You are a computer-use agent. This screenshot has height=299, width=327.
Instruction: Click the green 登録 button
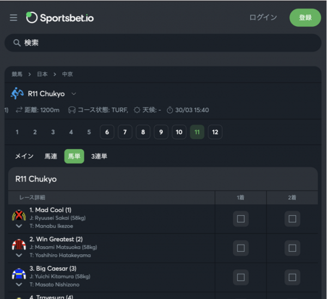click(305, 17)
